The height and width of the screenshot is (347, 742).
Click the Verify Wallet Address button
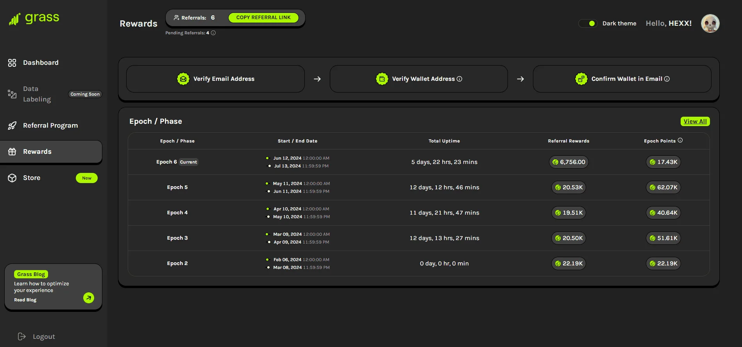[419, 79]
